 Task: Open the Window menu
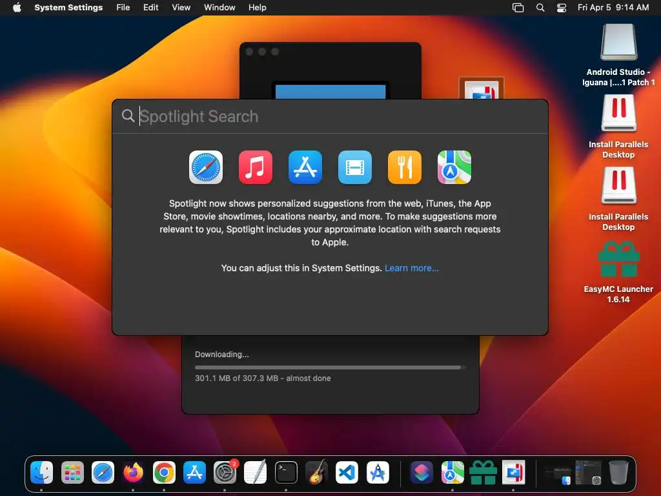[x=219, y=8]
